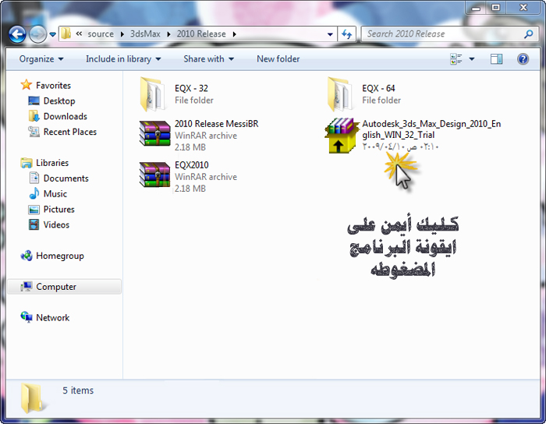Click the Documents library icon
546x424 pixels.
34,178
